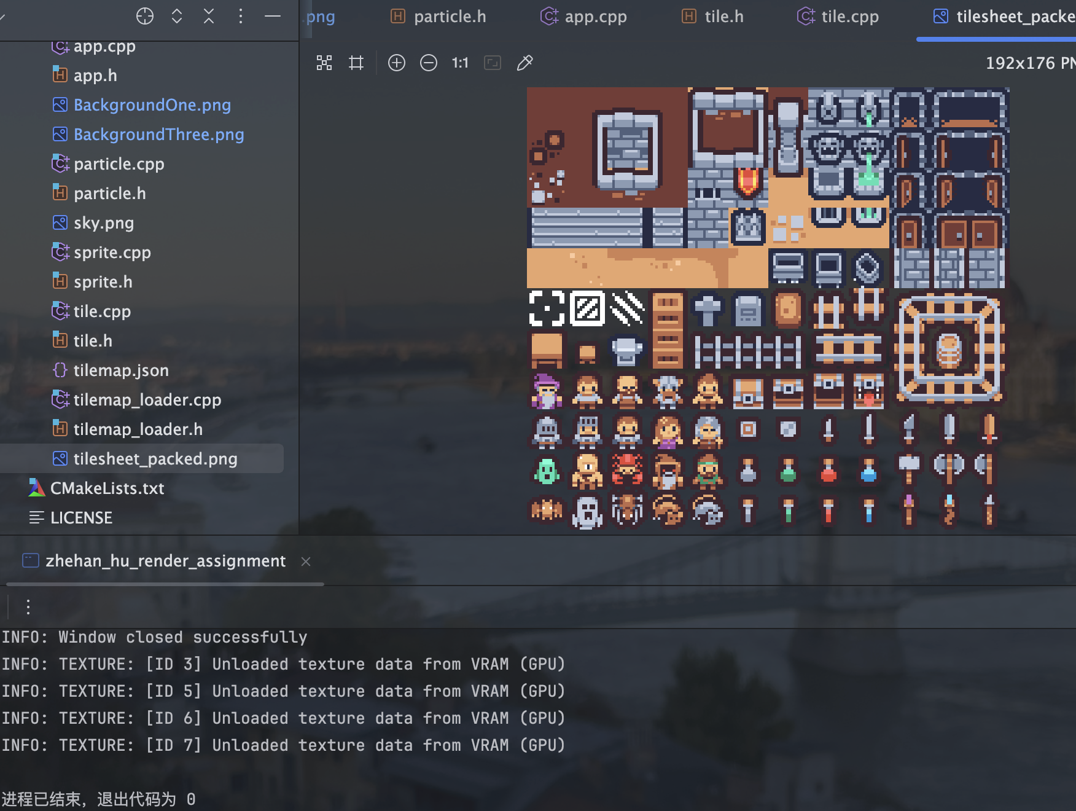The image size is (1076, 811).
Task: Click the fit zoom to window icon
Action: [x=493, y=63]
